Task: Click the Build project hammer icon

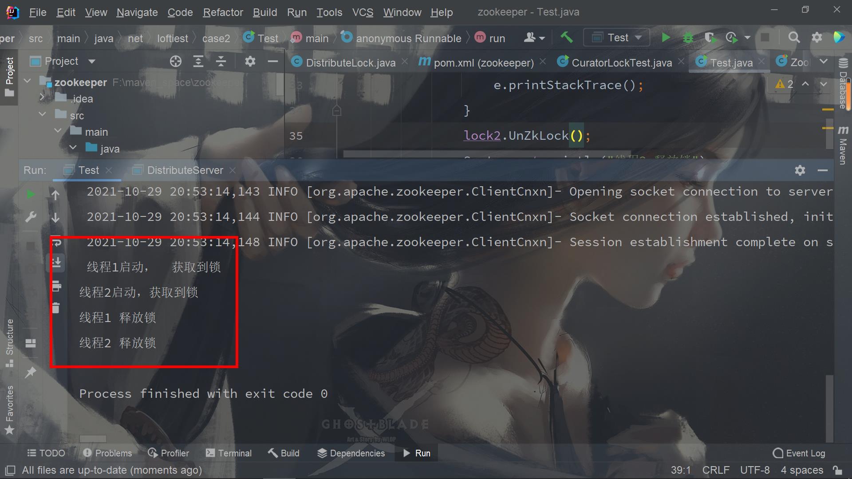Action: tap(567, 38)
